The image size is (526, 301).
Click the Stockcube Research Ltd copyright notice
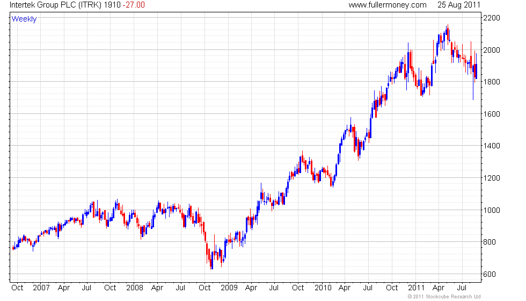coord(444,297)
